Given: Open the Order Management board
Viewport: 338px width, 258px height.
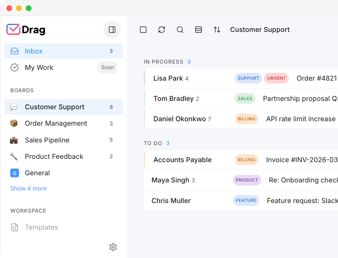Looking at the screenshot, I should click(x=64, y=123).
